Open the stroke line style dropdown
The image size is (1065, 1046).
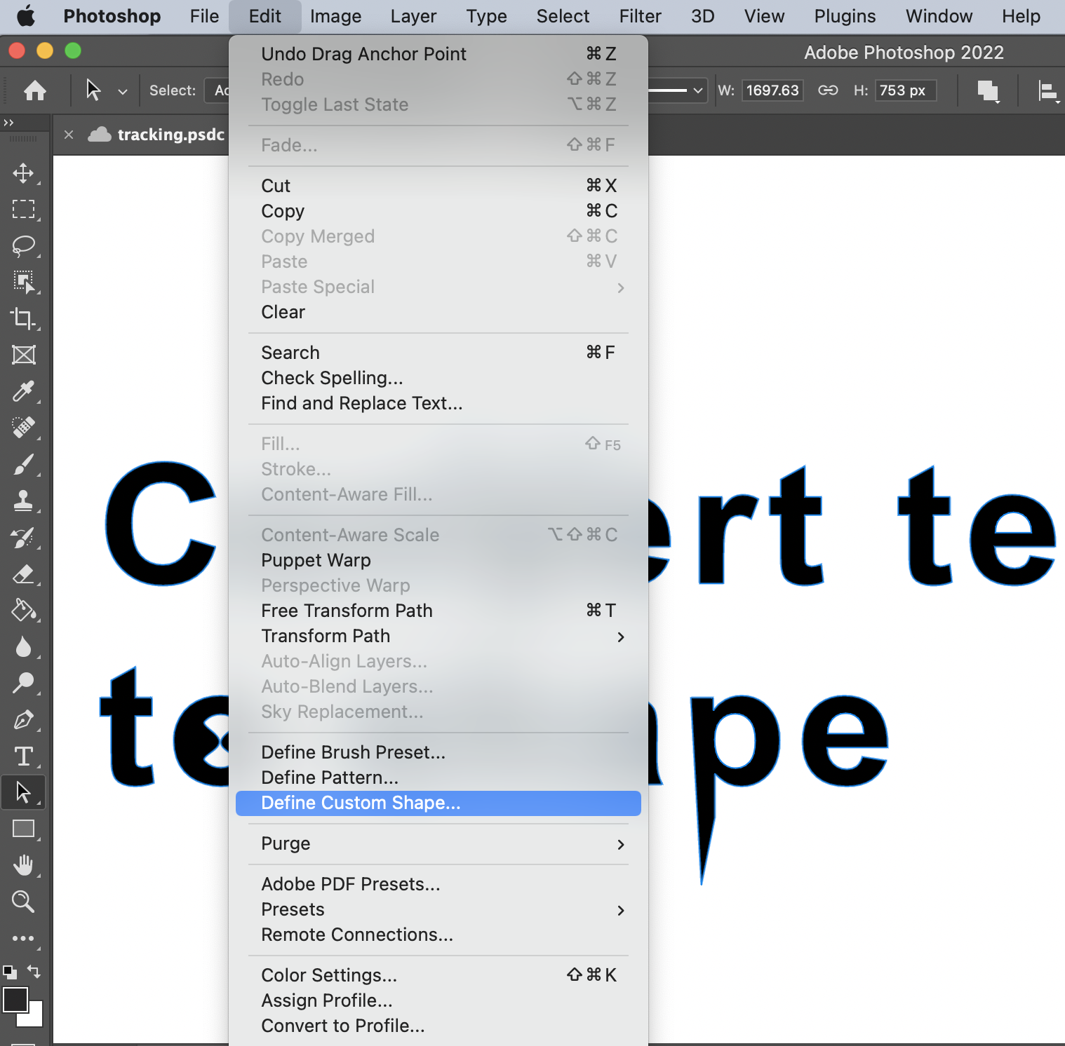pos(677,90)
